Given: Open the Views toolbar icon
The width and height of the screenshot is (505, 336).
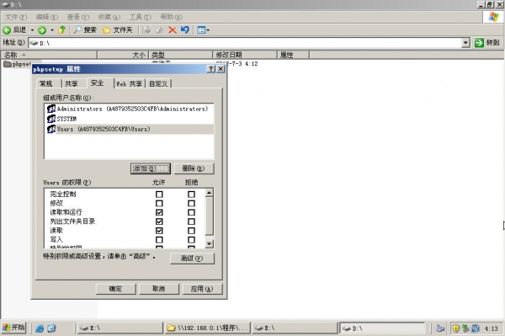Looking at the screenshot, I should click(201, 30).
